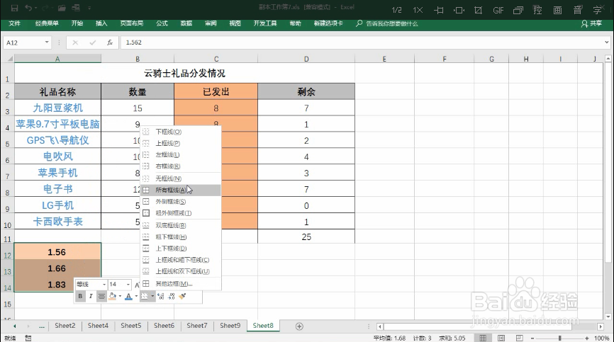This screenshot has width=614, height=342.
Task: Click the 1X speed overlay control
Action: point(418,10)
